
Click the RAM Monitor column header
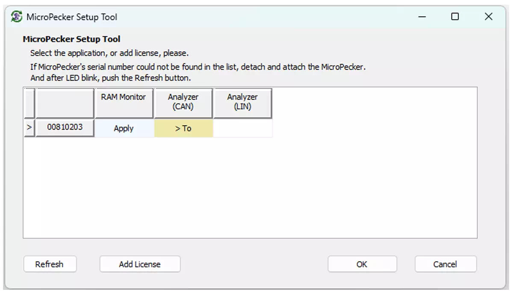[x=124, y=103]
